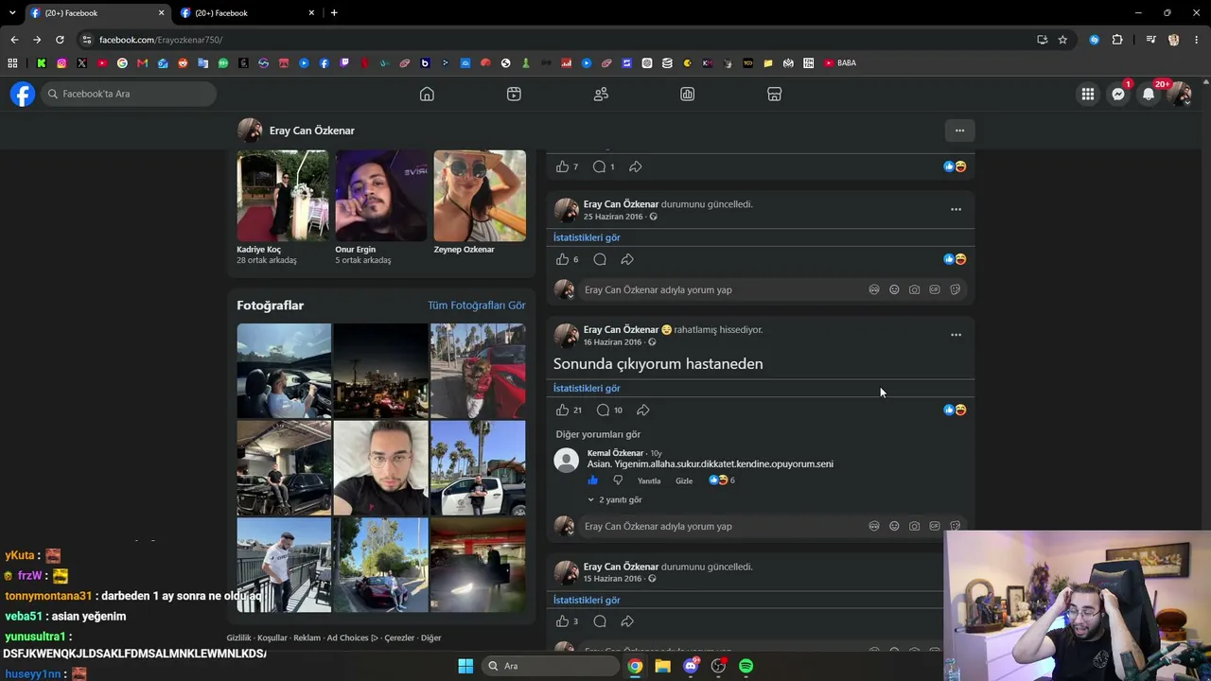
Task: Open profile header three-dot menu
Action: (959, 131)
